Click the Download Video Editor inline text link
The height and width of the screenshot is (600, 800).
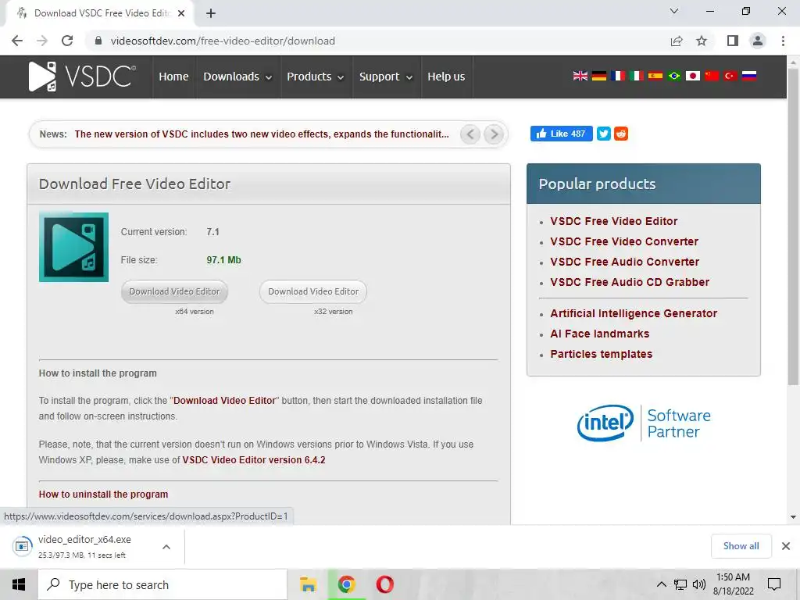point(224,401)
